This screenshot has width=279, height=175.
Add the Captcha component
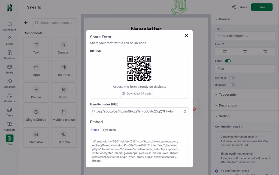(x=64, y=137)
